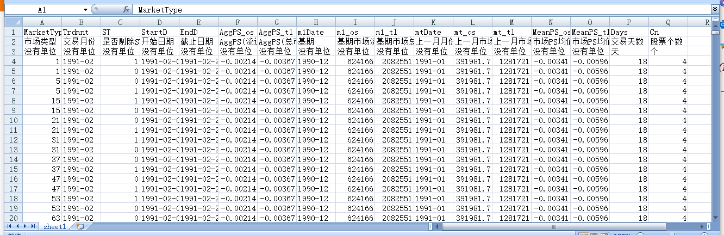Screen dimensions: 724x235
Task: Click the m1Date header cell
Action: 316,32
